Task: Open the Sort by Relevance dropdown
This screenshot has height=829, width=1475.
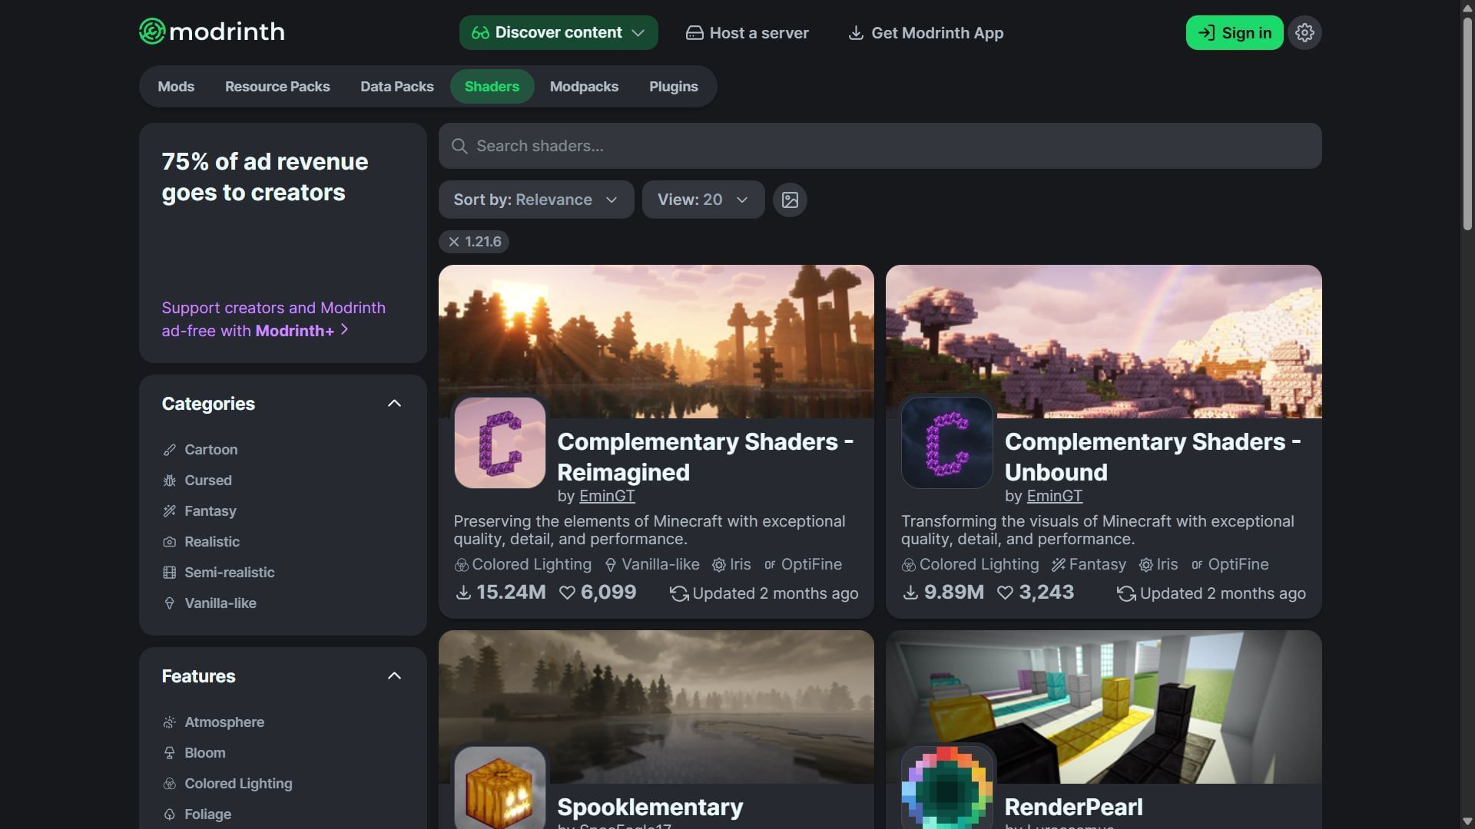Action: point(535,200)
